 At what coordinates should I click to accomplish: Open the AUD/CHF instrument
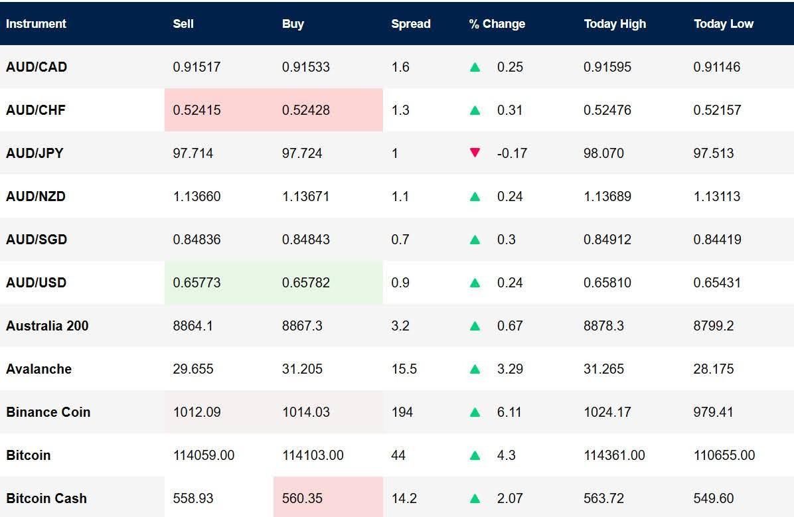36,110
